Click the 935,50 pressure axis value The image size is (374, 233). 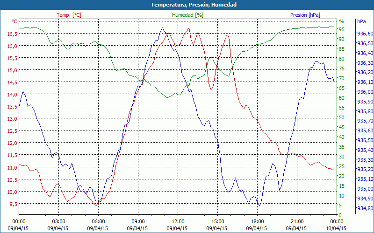[365, 141]
